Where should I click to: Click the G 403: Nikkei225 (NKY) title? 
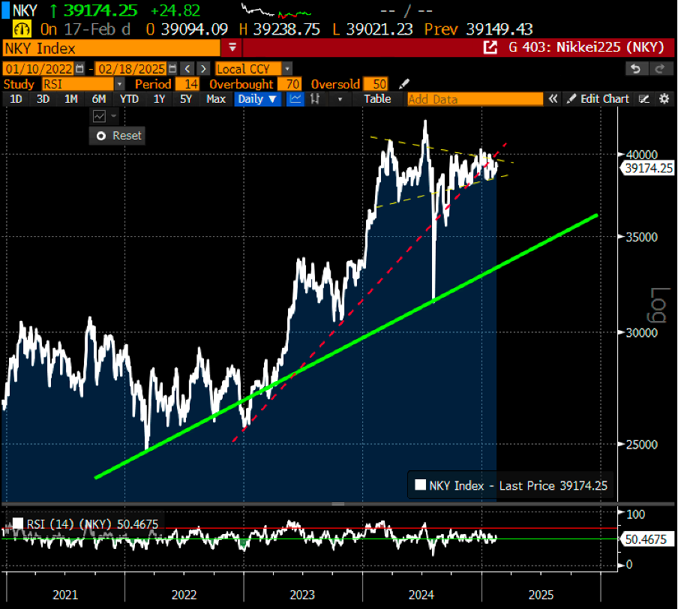pos(586,47)
